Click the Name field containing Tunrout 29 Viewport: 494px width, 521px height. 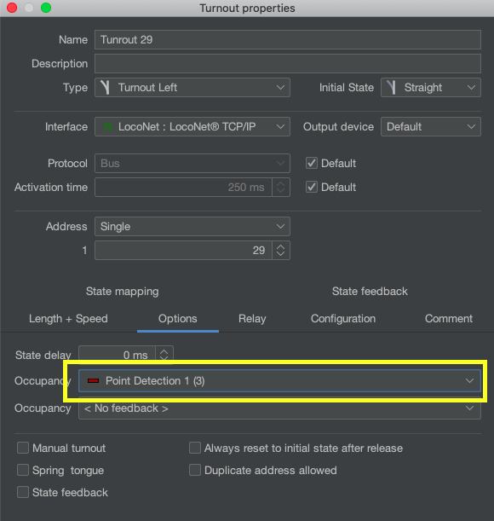coord(288,39)
